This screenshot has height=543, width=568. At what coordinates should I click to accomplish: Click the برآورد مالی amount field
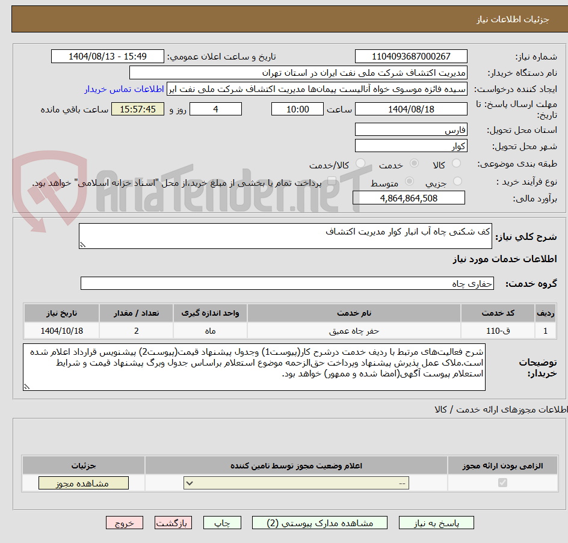pos(409,197)
